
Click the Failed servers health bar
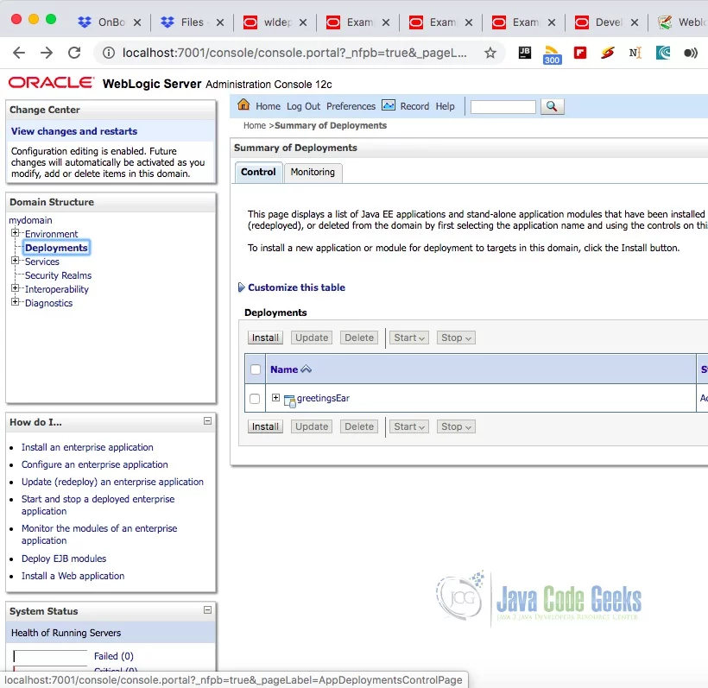[x=50, y=656]
